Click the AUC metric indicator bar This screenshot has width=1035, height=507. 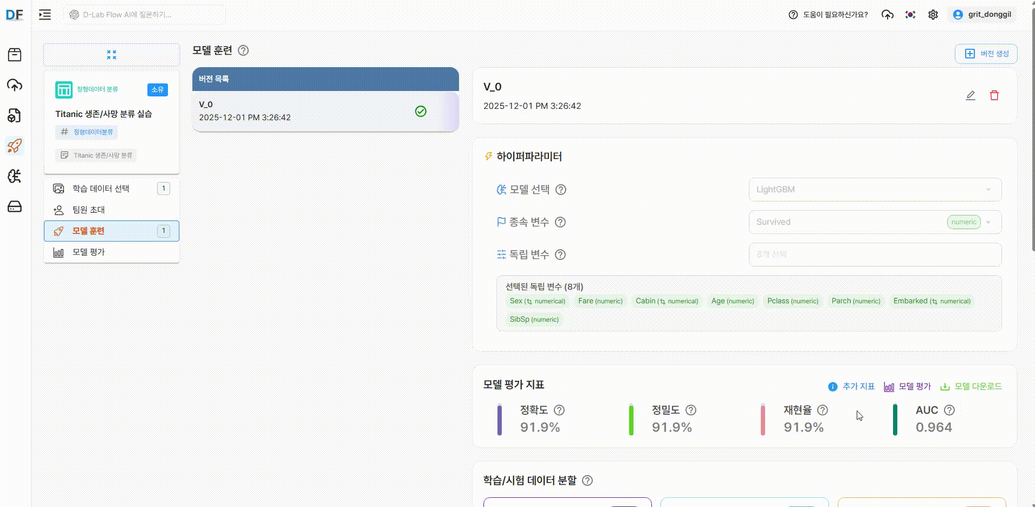tap(894, 419)
